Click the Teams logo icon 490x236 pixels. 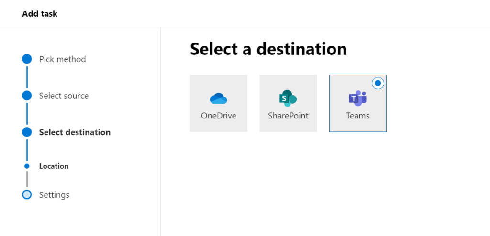(357, 98)
